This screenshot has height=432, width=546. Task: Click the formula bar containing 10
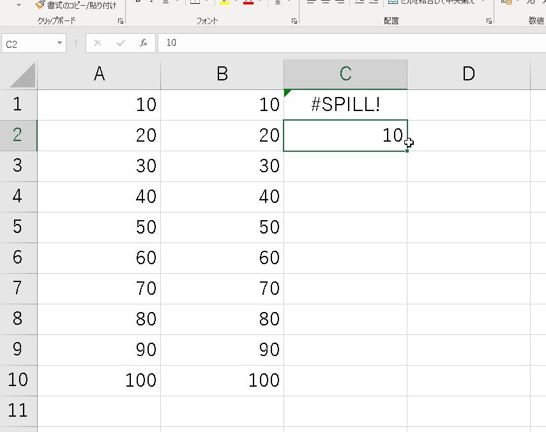click(351, 43)
